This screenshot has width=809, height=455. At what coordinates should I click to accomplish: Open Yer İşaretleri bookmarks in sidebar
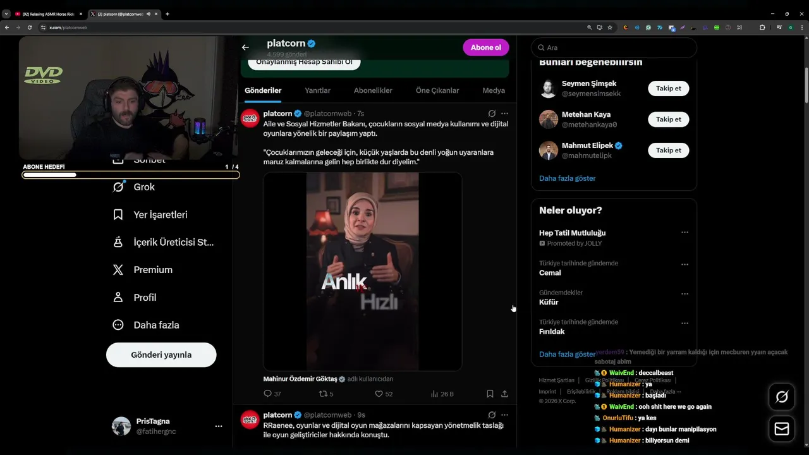[150, 215]
